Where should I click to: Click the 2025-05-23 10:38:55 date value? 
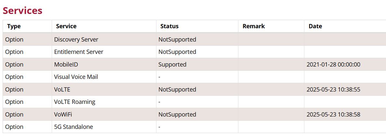pyautogui.click(x=333, y=90)
